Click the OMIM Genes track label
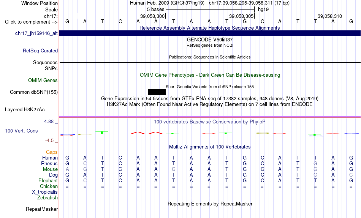This screenshot has width=361, height=218. click(x=43, y=81)
